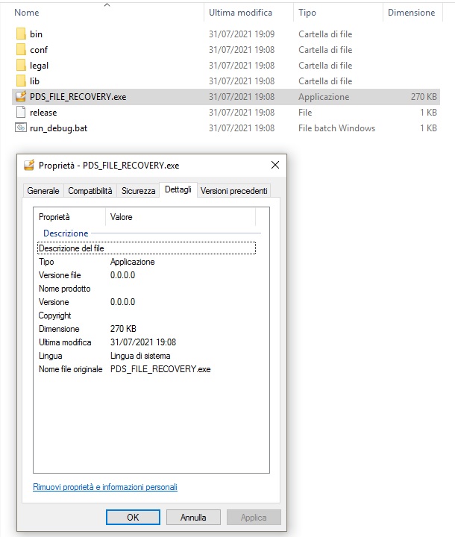This screenshot has height=537, width=455.
Task: Click the lib folder icon
Action: (x=21, y=81)
